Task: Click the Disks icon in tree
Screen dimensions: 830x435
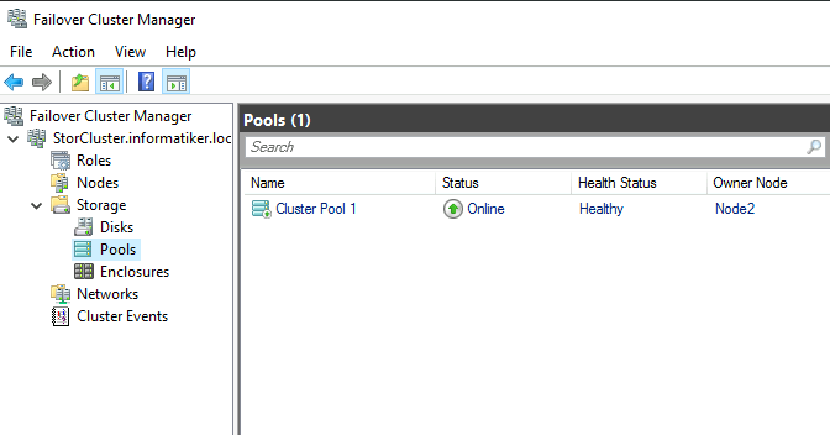Action: click(x=84, y=227)
